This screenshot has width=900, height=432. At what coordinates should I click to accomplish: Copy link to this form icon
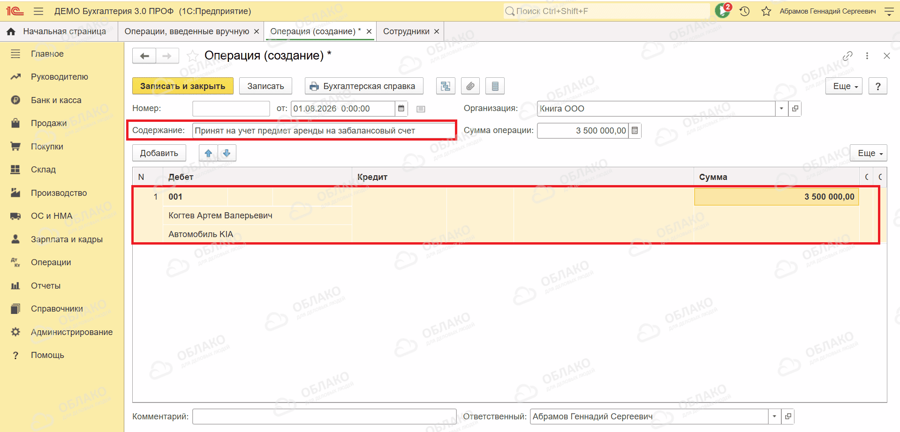(847, 56)
